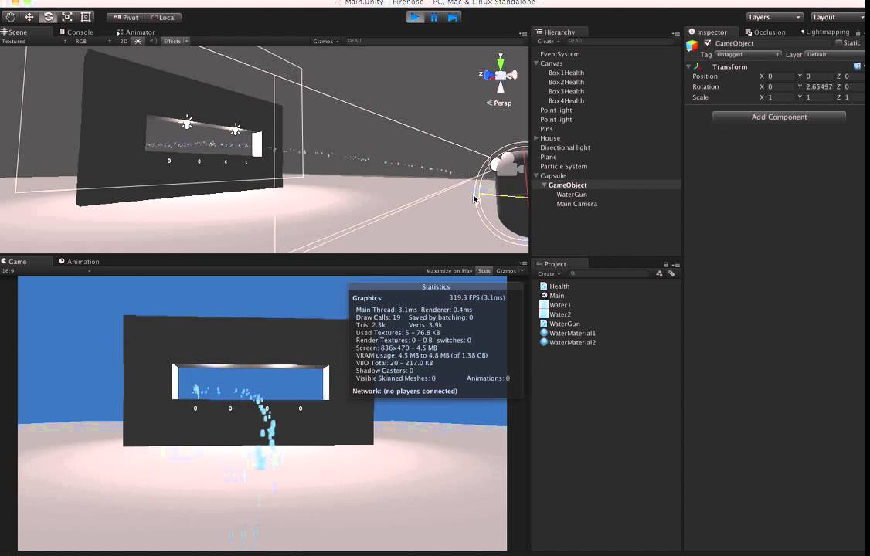
Task: Toggle Local handle rotation
Action: [x=163, y=18]
